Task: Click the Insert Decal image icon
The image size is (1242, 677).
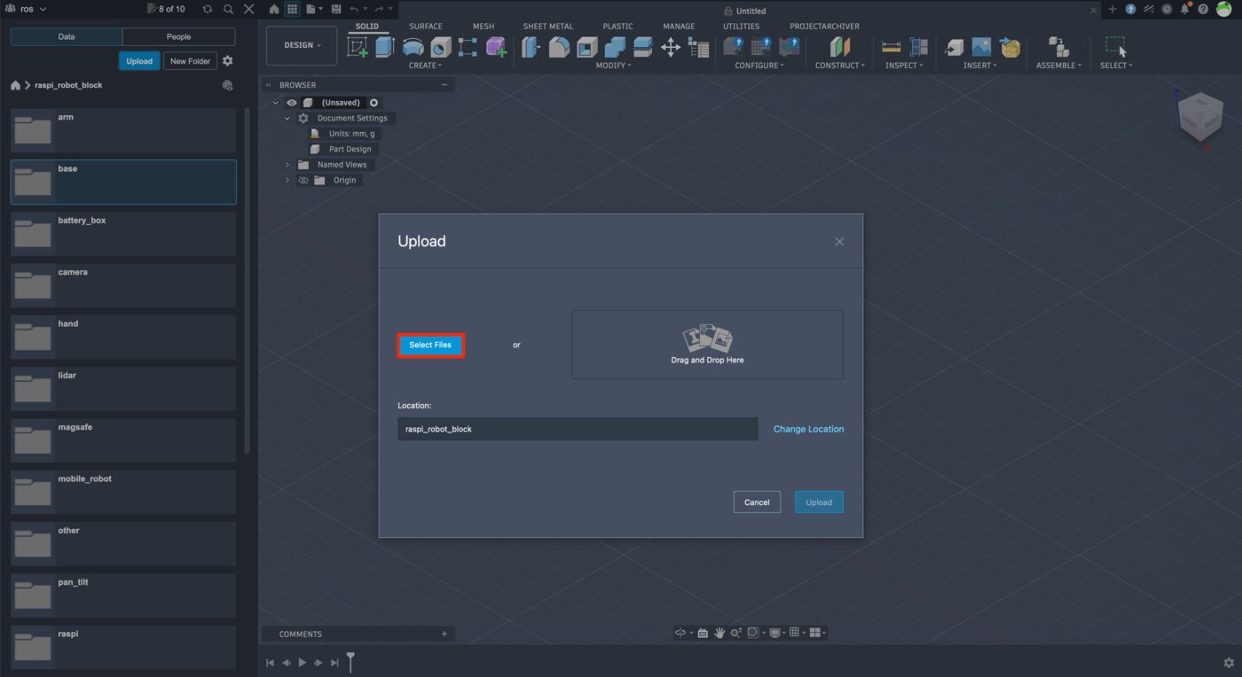Action: coord(981,47)
